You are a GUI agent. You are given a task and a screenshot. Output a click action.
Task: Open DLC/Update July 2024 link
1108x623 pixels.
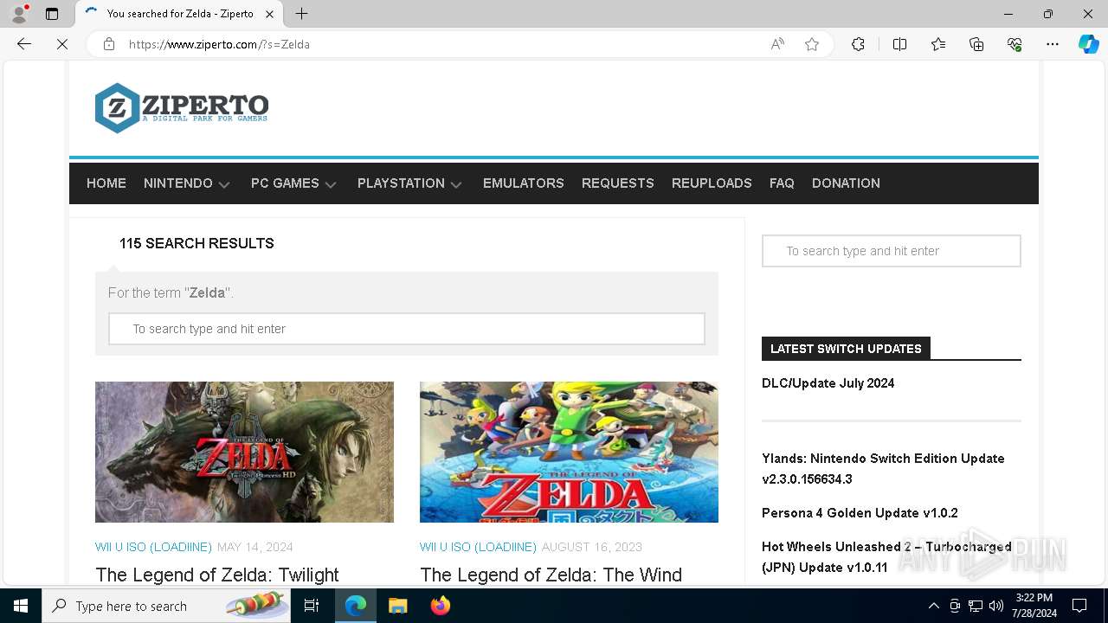[828, 383]
